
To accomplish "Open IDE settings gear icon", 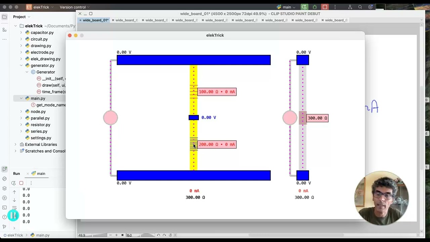I will point(371,7).
